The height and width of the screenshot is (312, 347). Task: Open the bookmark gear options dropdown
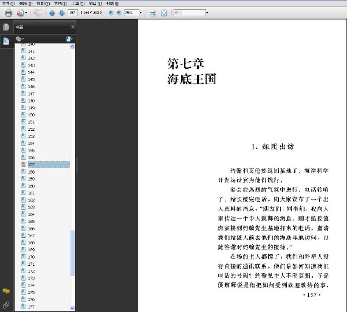tap(20, 39)
